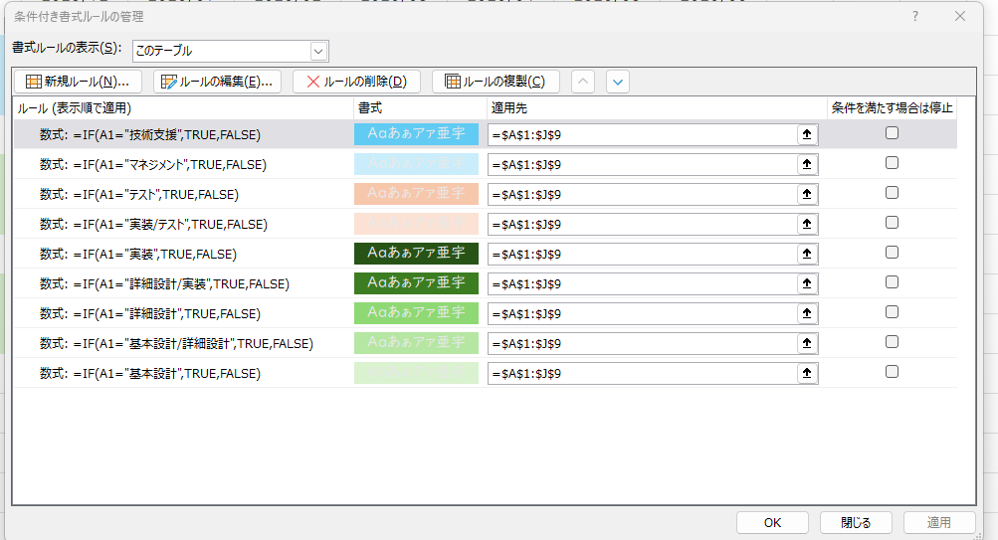Enable stop-if-true for 実装/テスト rule

pyautogui.click(x=892, y=223)
